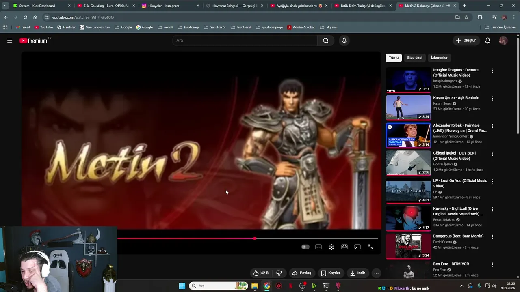Image resolution: width=520 pixels, height=292 pixels.
Task: Open YouTube notifications bell
Action: tap(488, 41)
